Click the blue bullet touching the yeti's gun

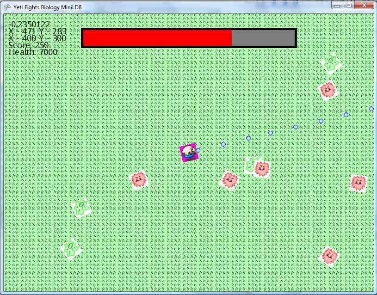[x=198, y=150]
